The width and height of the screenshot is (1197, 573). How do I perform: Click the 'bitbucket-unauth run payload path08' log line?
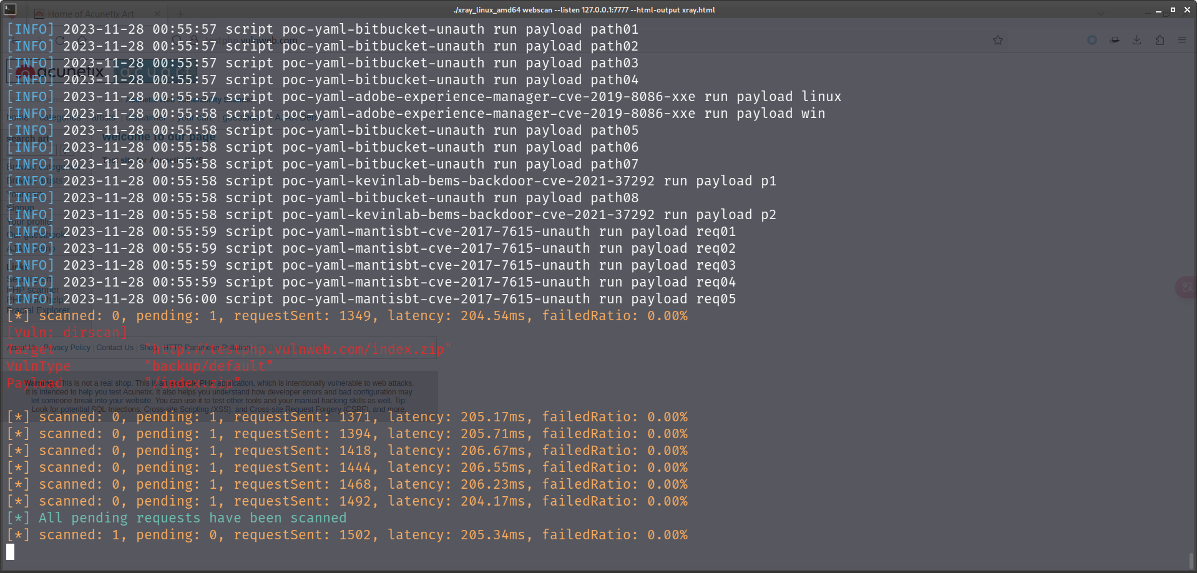323,198
